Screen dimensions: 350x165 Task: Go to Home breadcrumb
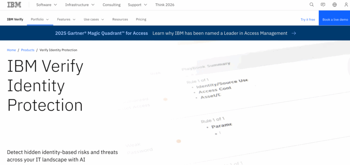[11, 50]
